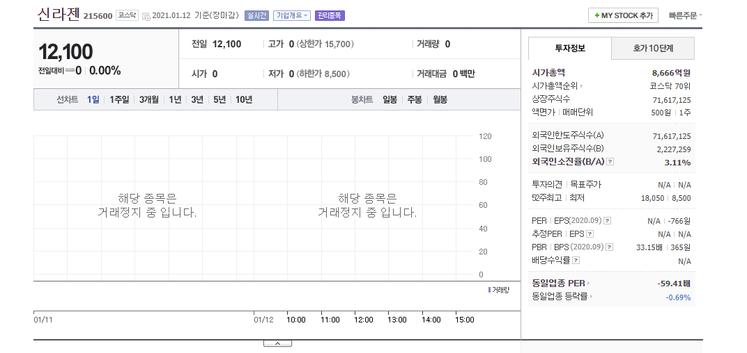Switch to the 투자정보 tab
This screenshot has width=747, height=353.
570,48
